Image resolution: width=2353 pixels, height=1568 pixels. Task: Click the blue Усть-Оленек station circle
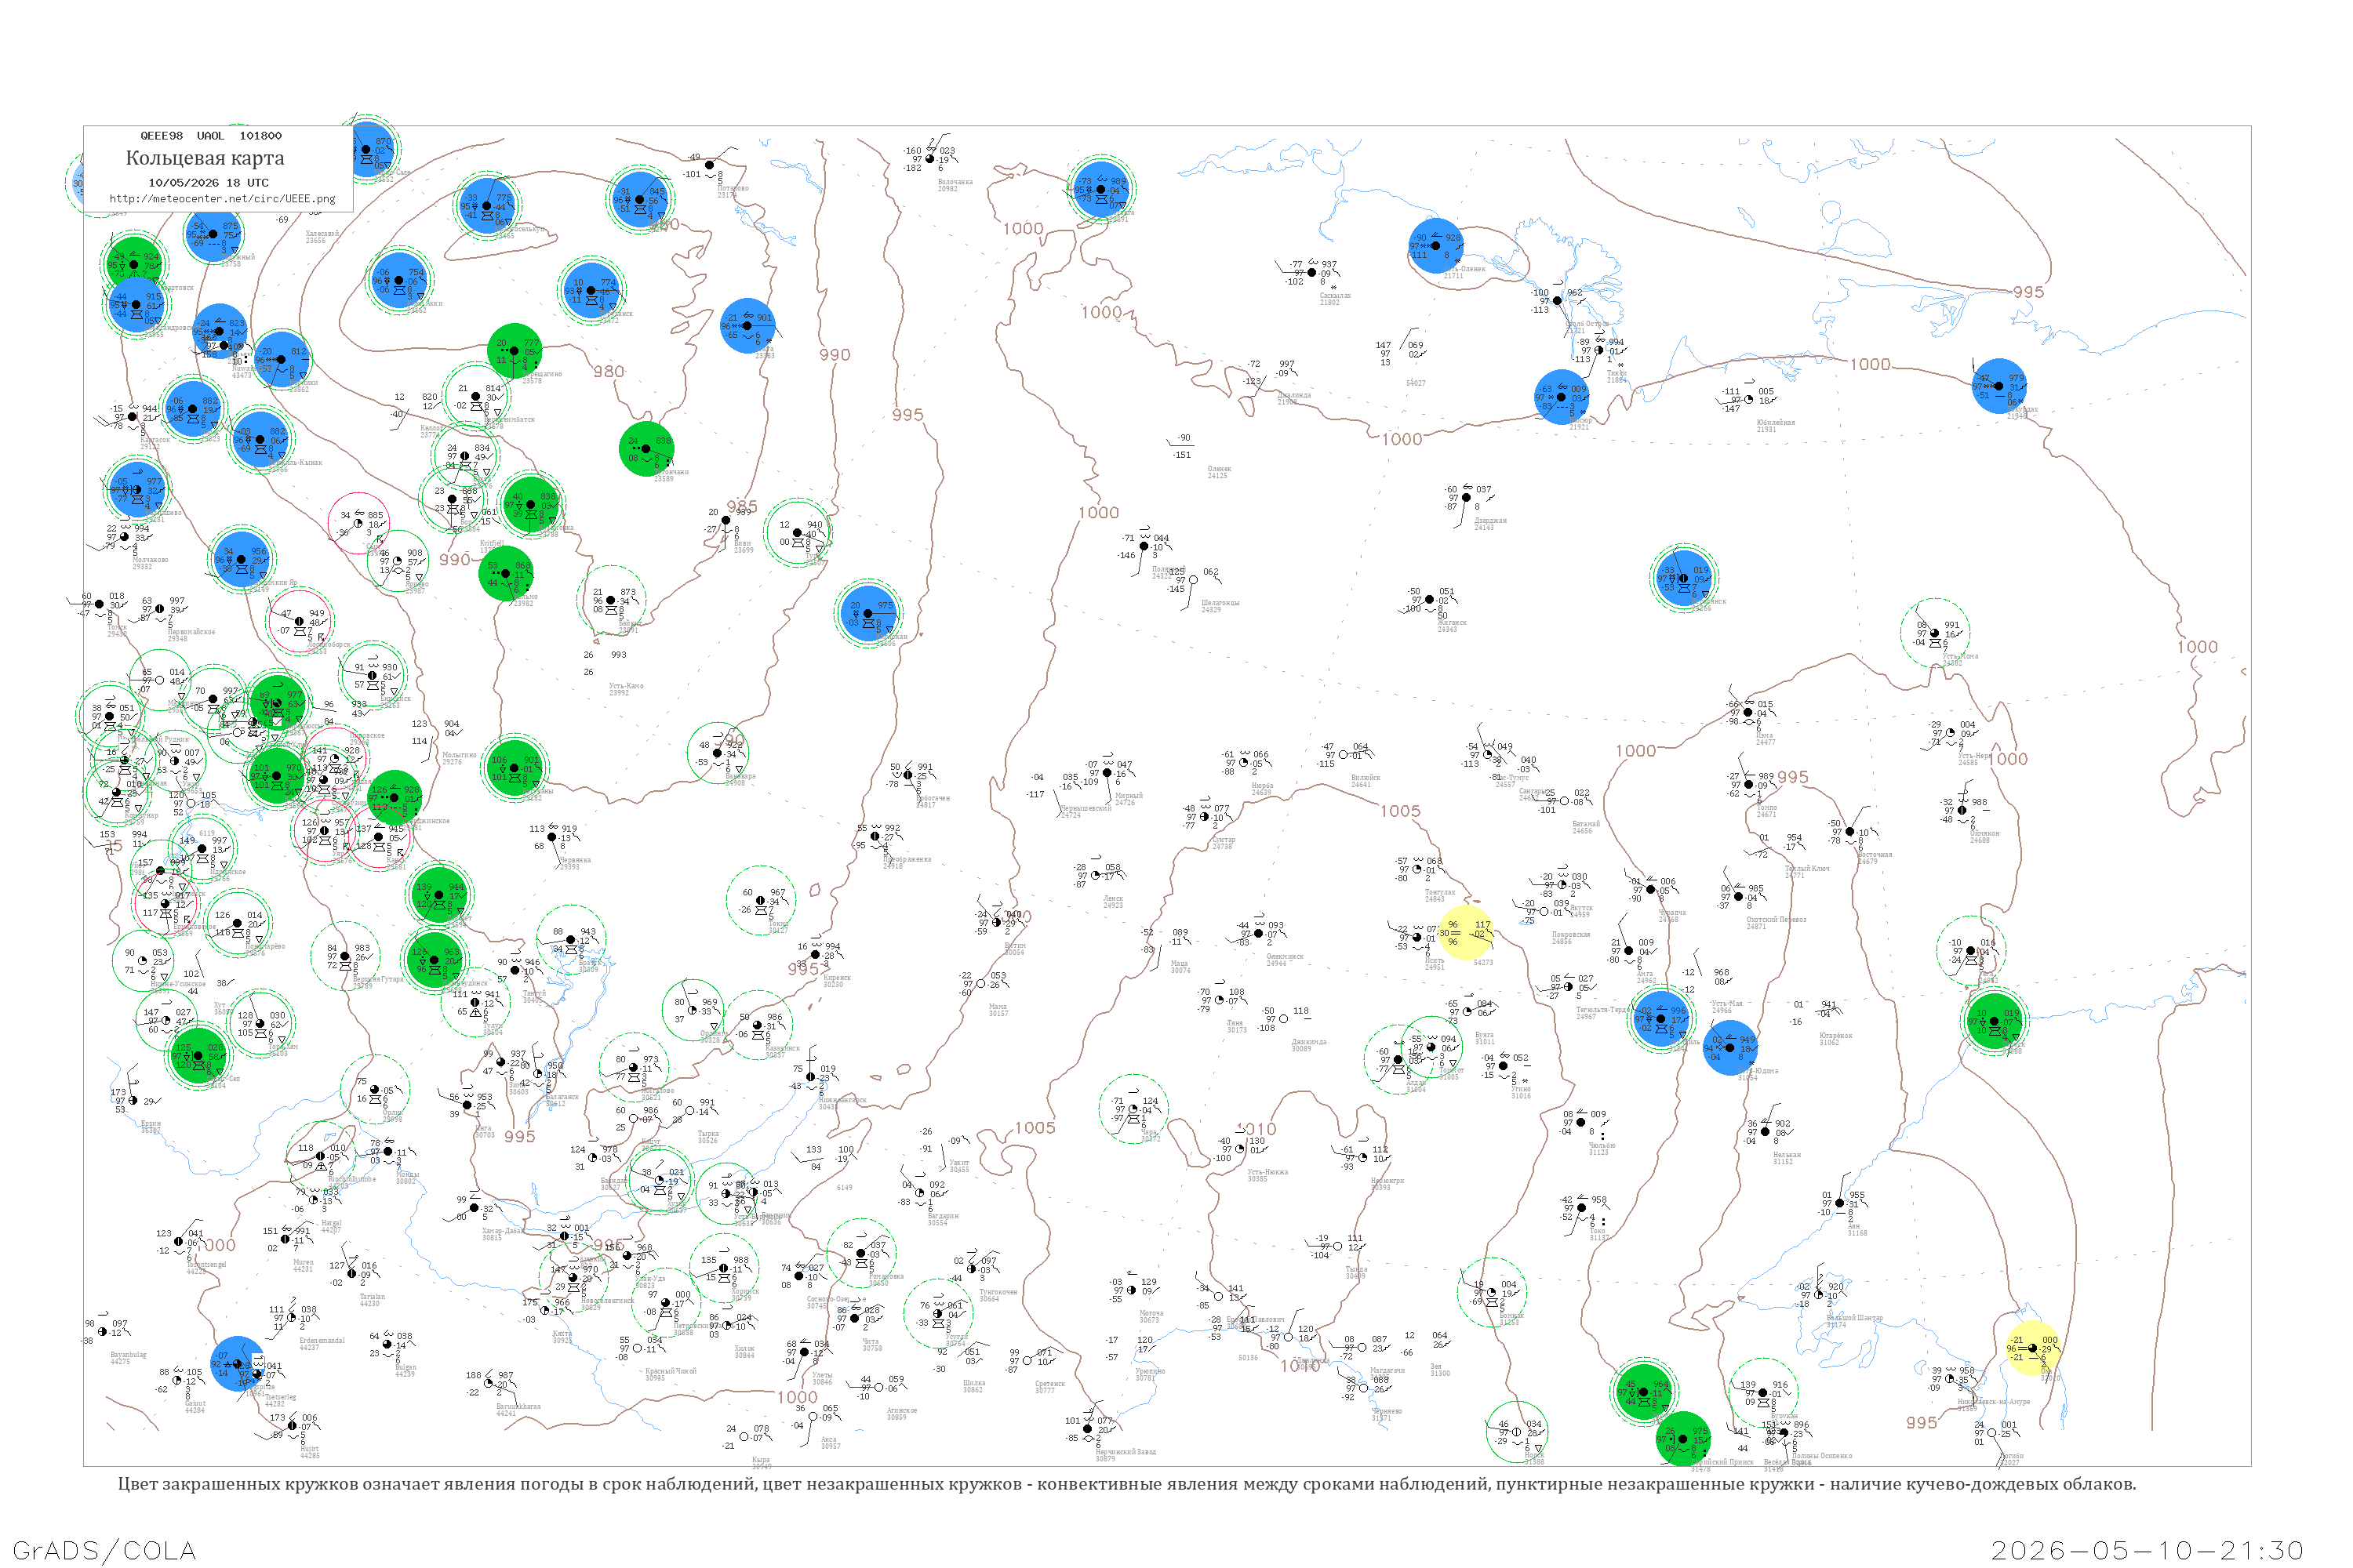(x=1435, y=245)
